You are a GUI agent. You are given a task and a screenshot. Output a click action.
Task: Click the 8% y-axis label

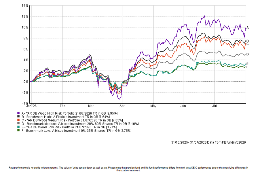[26, 38]
